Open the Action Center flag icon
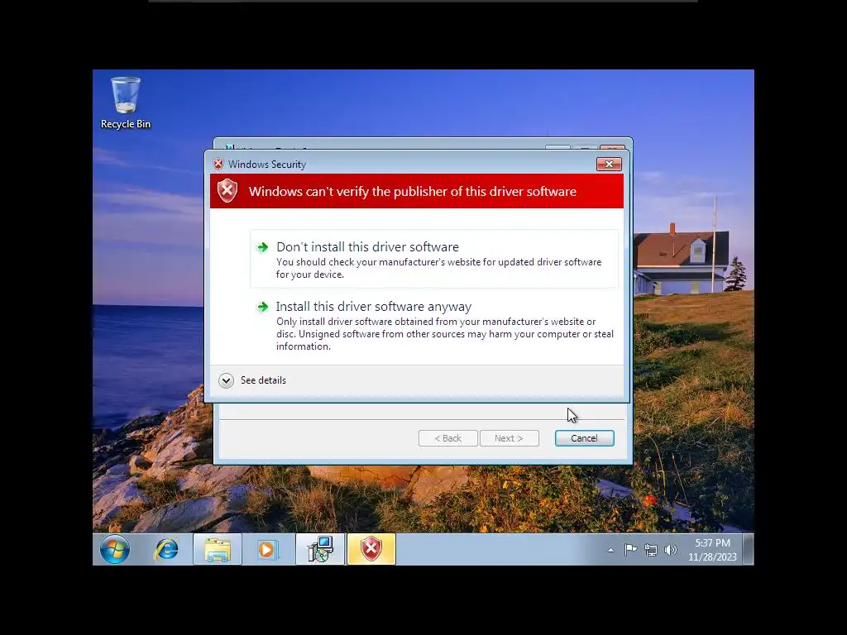Viewport: 847px width, 635px height. point(630,550)
